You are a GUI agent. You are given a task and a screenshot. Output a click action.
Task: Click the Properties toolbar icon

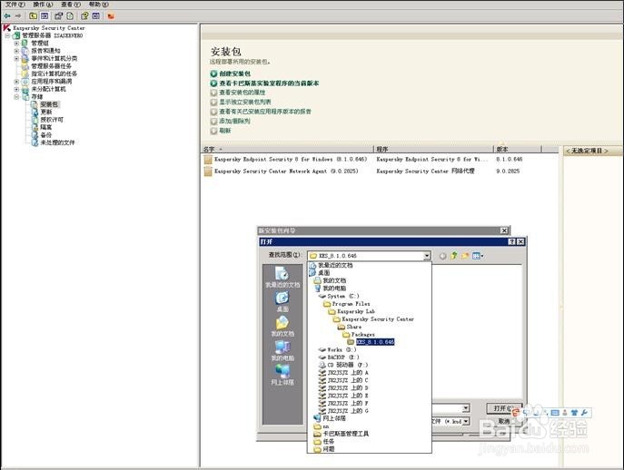coord(59,16)
